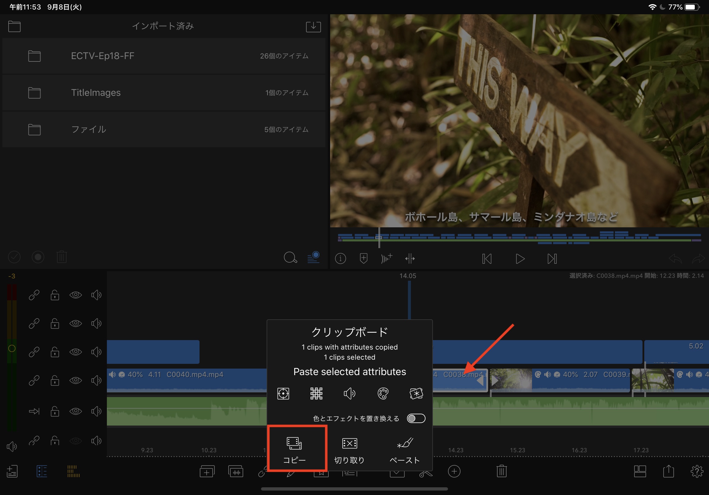Toggle the eye visibility on the top track

point(75,295)
